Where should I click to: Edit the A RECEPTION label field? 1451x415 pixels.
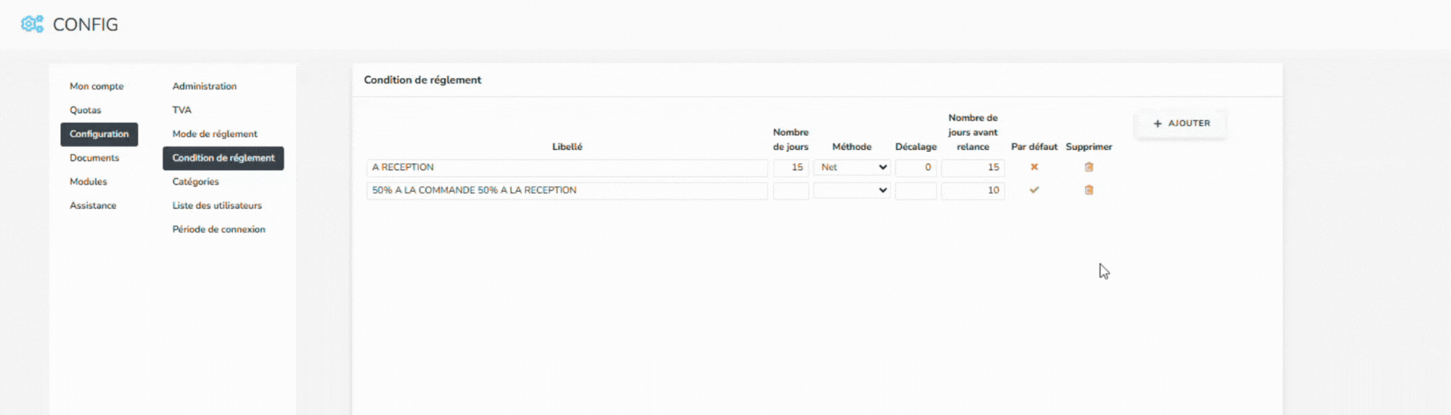(x=567, y=167)
